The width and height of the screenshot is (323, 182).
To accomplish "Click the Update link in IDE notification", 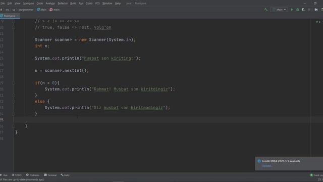I will click(267, 165).
